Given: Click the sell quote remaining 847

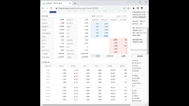Looking at the screenshot, I should [x=97, y=24].
